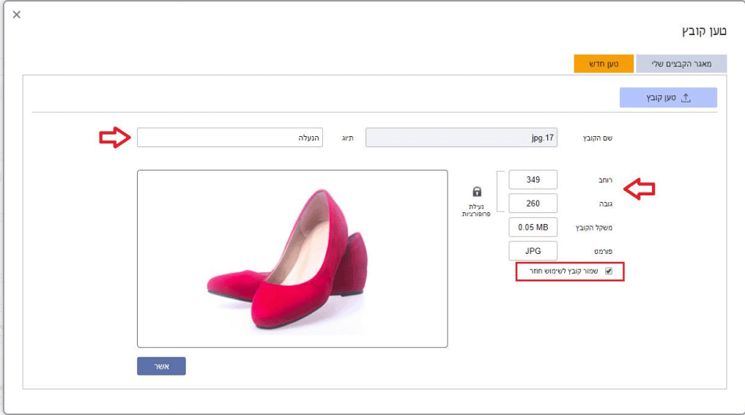The image size is (745, 415).
Task: Confirm with the 'אשר' button
Action: 162,366
